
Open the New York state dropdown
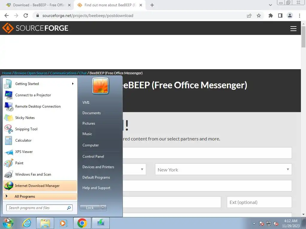tap(224, 169)
